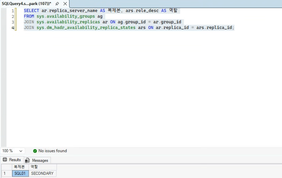Select the SQL01 result cell
Viewport: 282px width, 178px height.
pos(20,173)
